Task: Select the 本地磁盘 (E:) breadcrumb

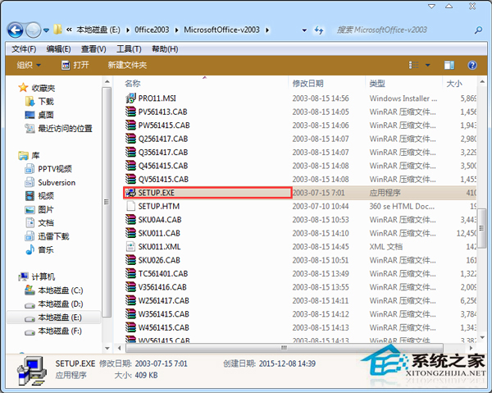Action: tap(98, 30)
